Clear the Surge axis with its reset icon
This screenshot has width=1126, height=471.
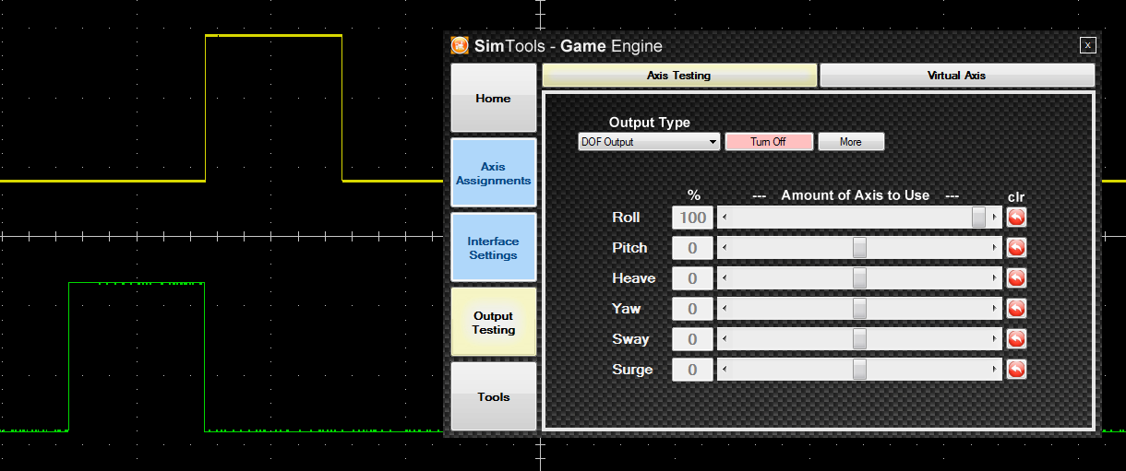[x=1016, y=370]
